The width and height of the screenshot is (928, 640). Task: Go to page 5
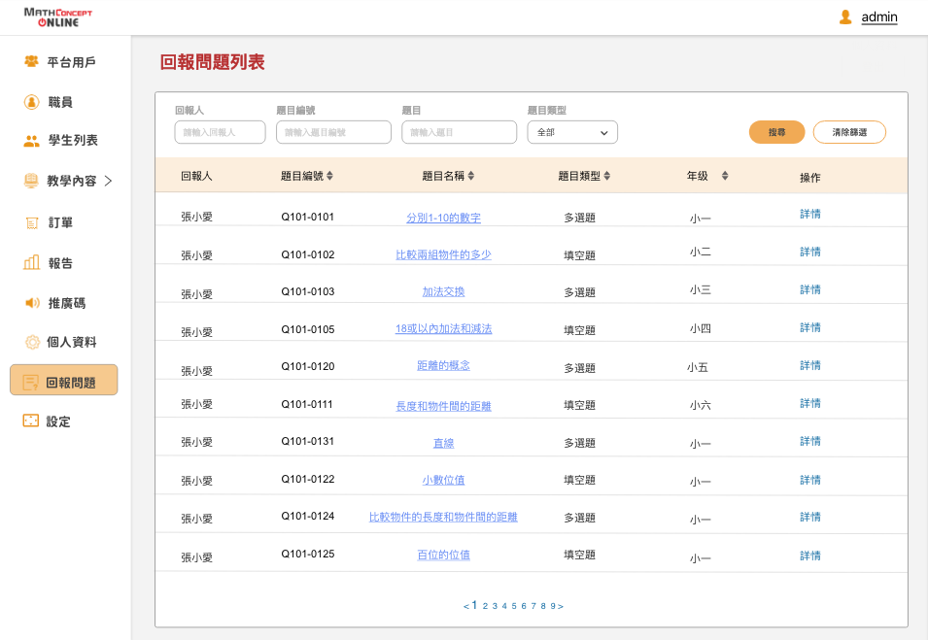[514, 606]
